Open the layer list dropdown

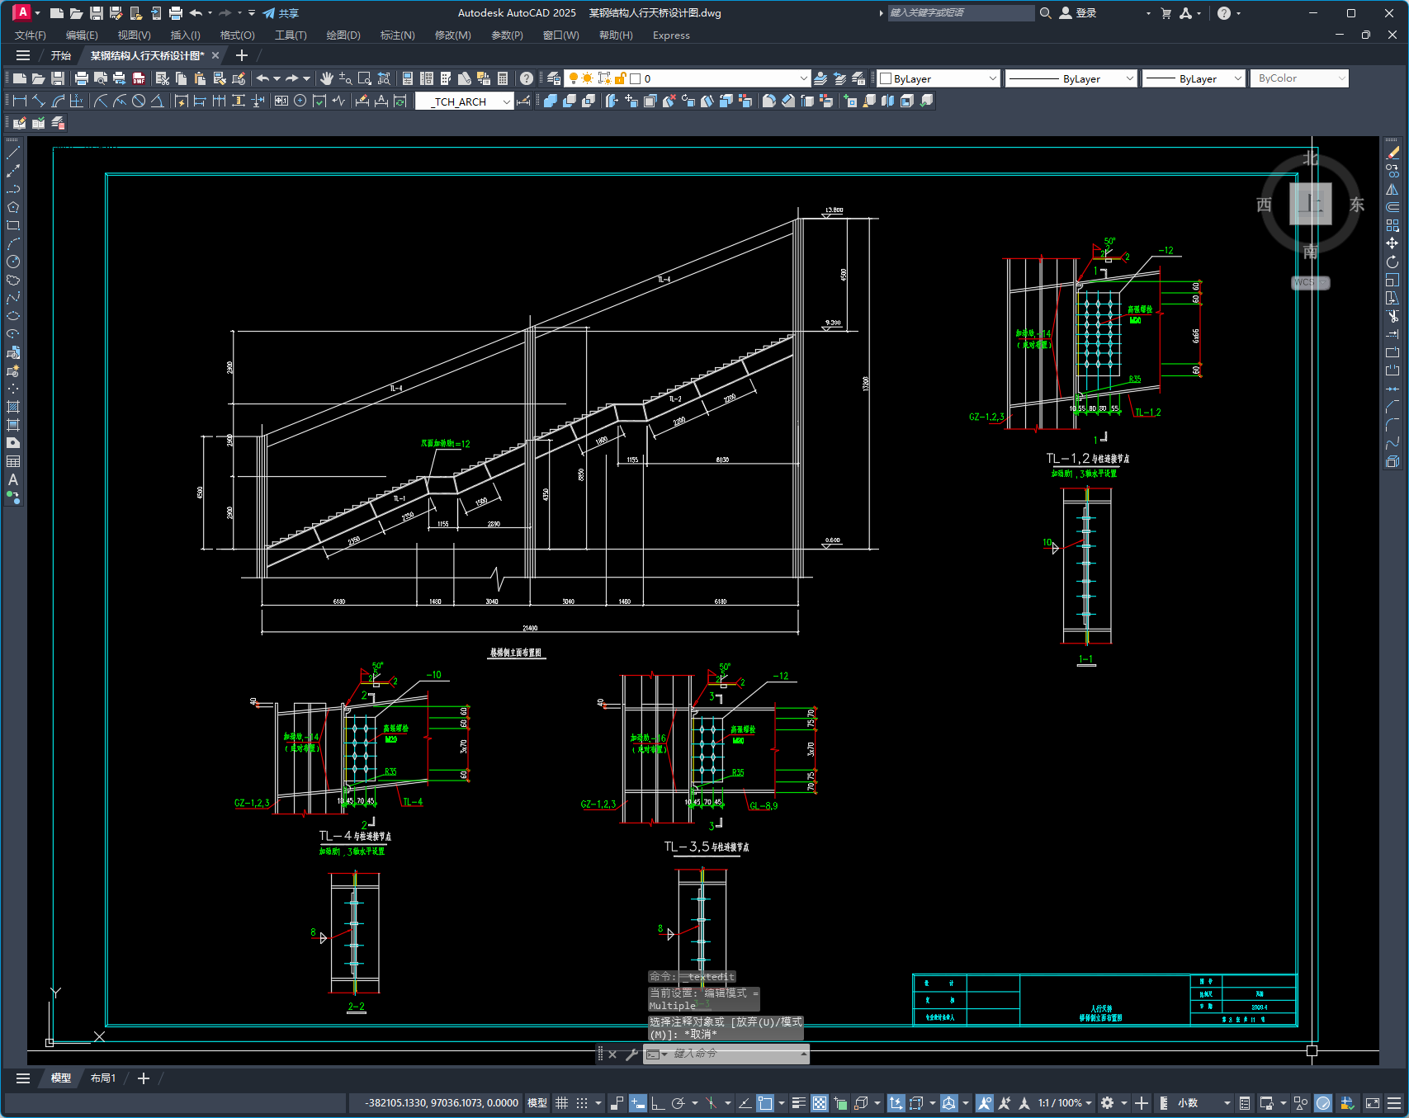(803, 78)
